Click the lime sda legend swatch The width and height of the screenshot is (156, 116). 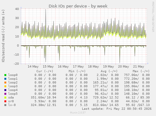[5, 98]
